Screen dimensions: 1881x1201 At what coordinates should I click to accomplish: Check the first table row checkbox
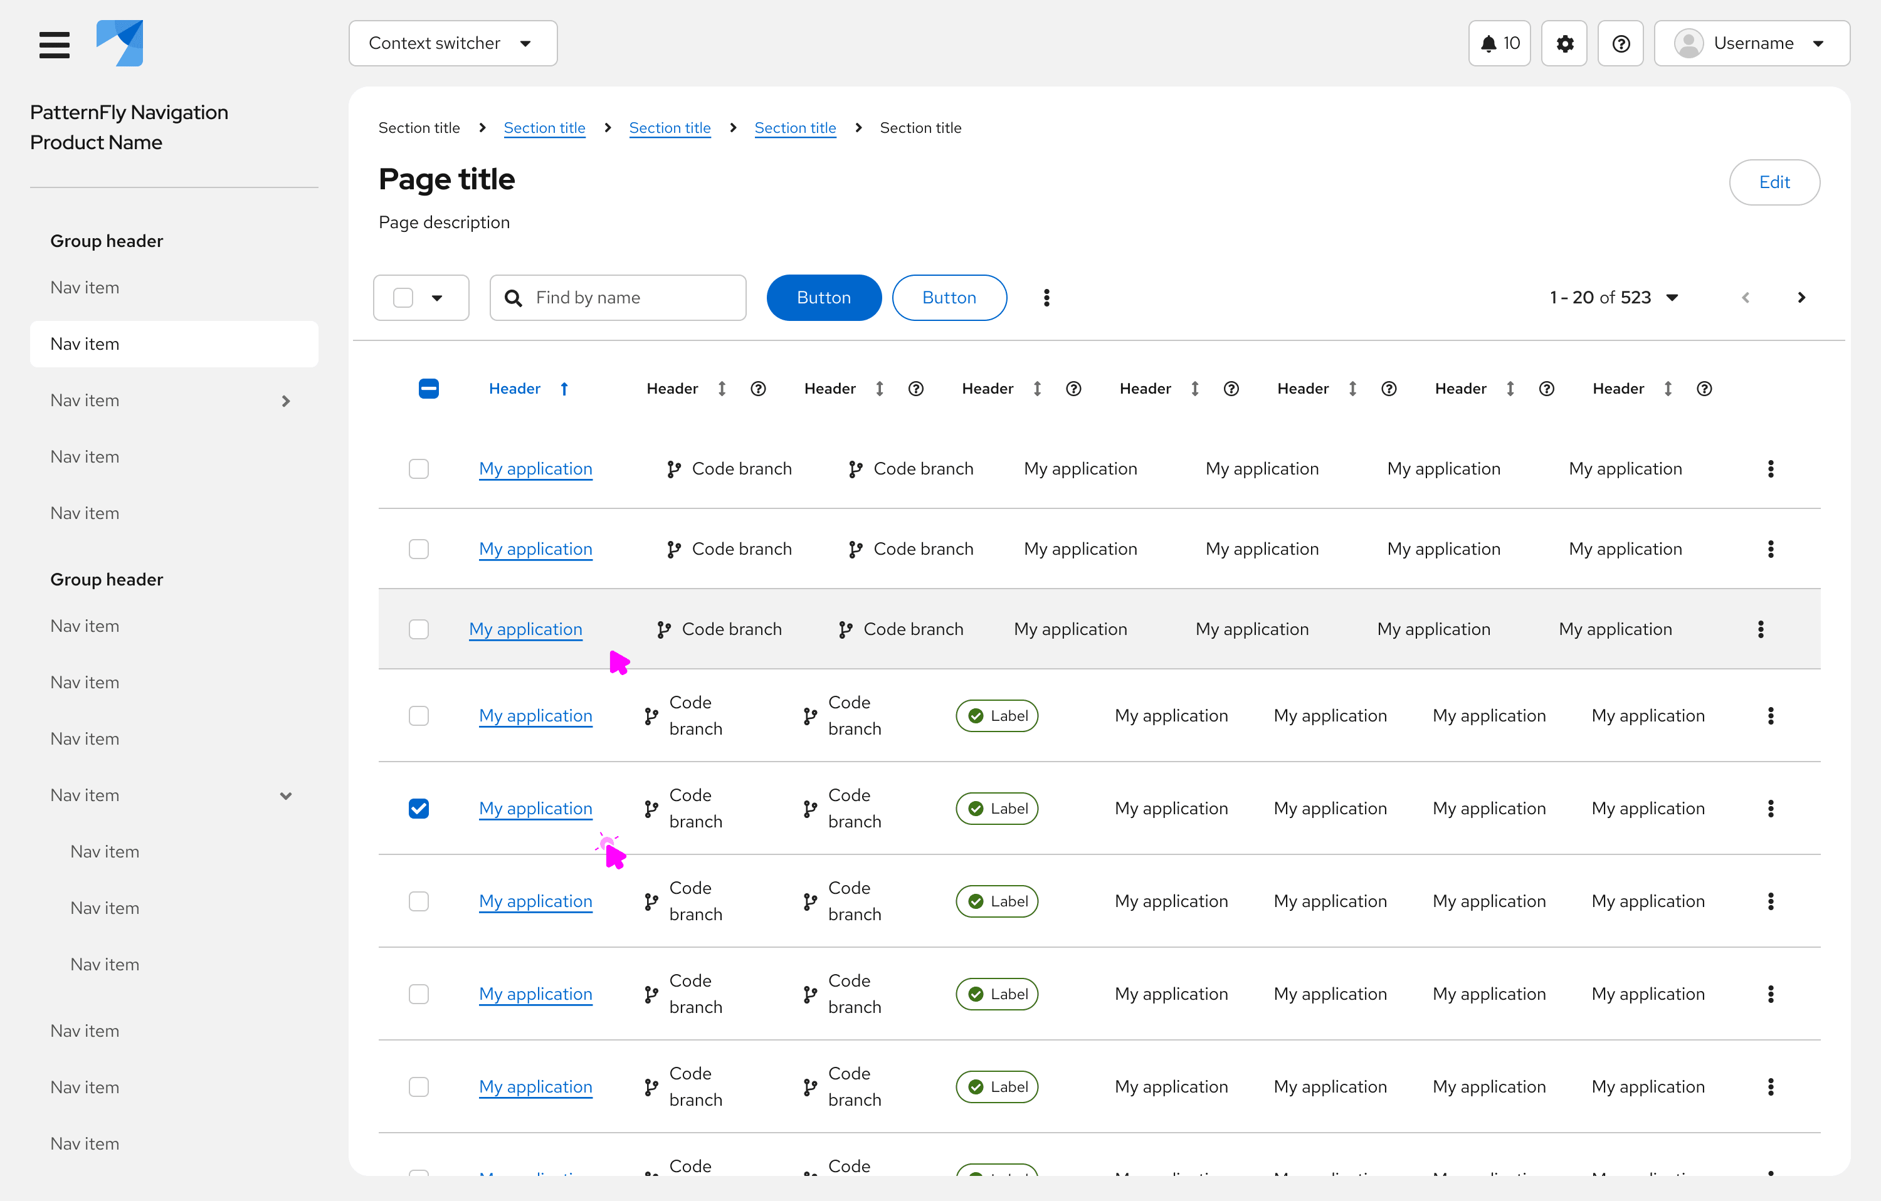click(x=419, y=468)
